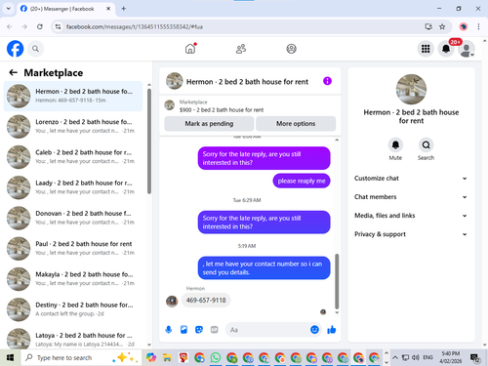Click the 'please reaply me' message bubble

302,181
